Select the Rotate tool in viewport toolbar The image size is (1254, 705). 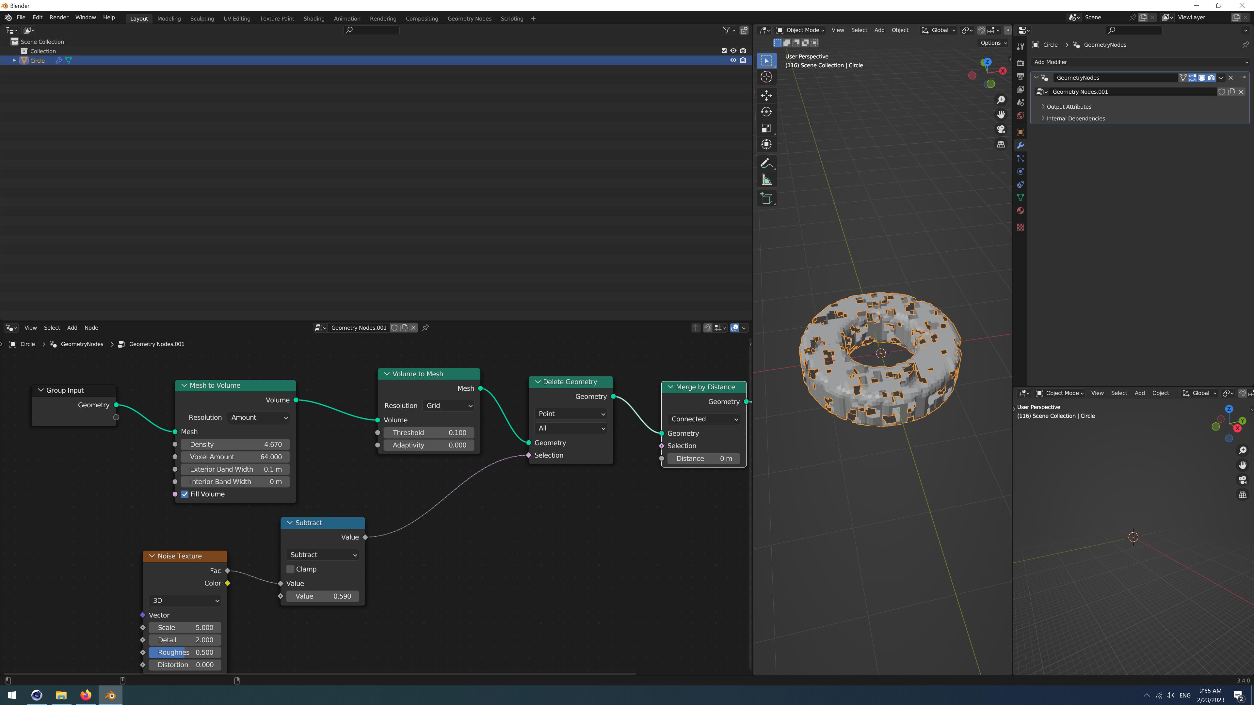[x=766, y=112]
